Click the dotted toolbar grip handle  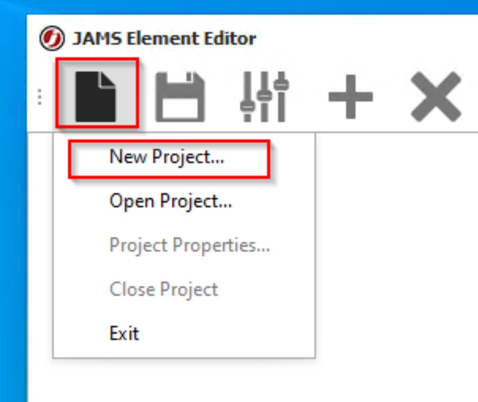(40, 97)
